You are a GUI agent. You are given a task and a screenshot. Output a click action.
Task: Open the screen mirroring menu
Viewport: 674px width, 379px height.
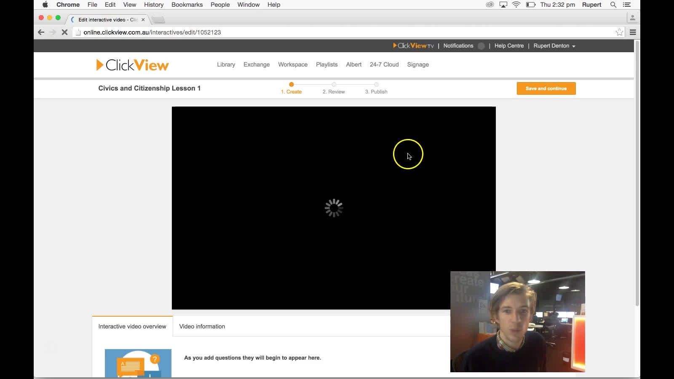503,5
